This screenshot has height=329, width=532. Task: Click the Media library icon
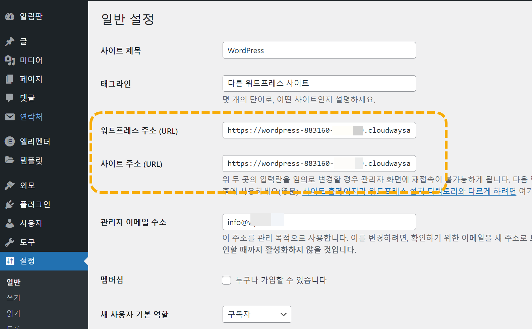(10, 61)
